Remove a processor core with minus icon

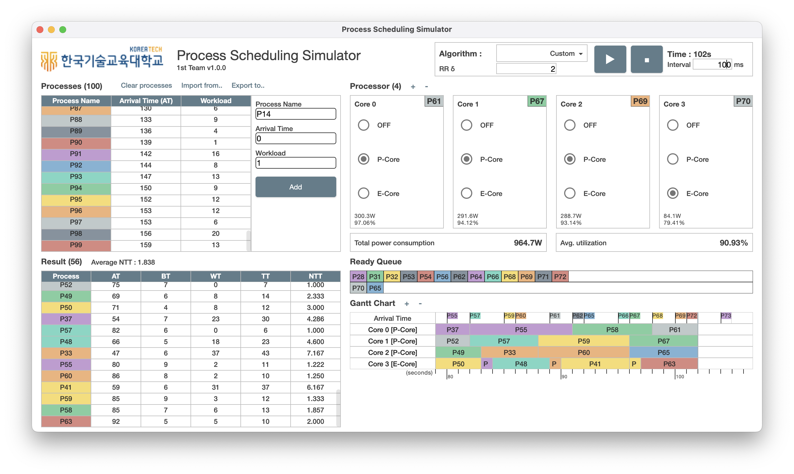pos(426,87)
